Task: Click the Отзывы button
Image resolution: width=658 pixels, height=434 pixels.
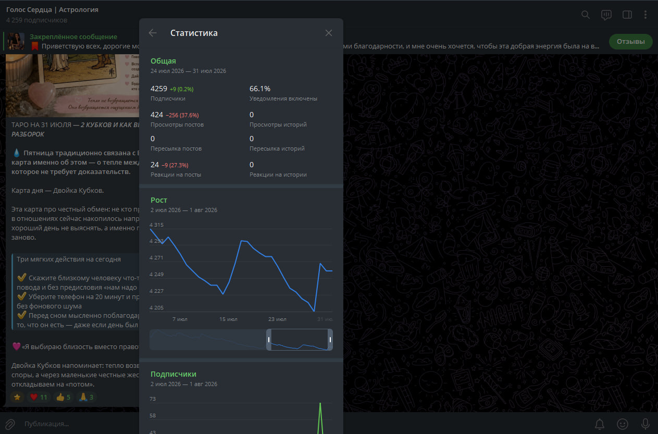Action: pyautogui.click(x=630, y=42)
